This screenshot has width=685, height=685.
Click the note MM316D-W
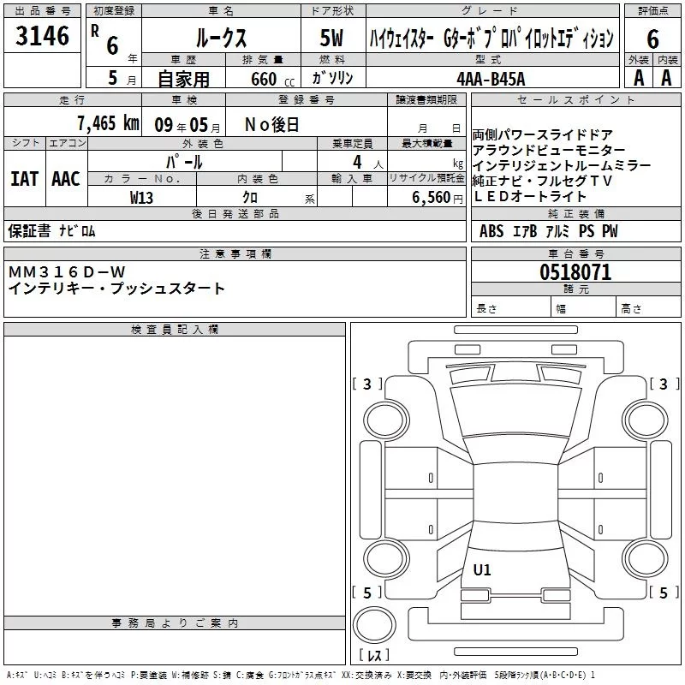pyautogui.click(x=67, y=272)
